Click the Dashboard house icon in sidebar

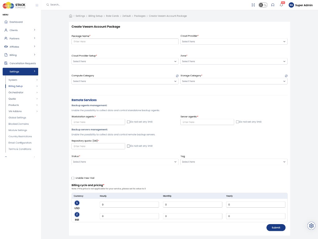pos(6,22)
